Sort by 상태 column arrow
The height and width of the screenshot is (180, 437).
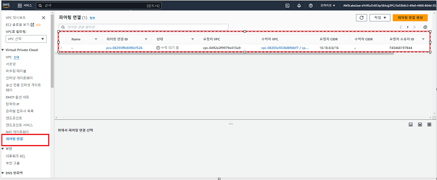192,39
